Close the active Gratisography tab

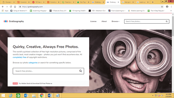click(x=118, y=2)
